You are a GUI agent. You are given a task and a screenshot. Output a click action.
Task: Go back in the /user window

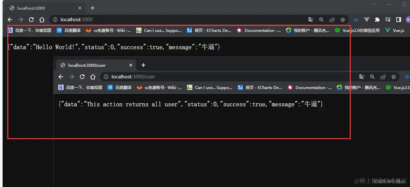pos(61,77)
